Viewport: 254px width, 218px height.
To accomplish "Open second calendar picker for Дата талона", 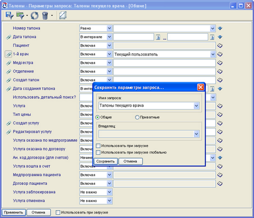I will [x=212, y=37].
